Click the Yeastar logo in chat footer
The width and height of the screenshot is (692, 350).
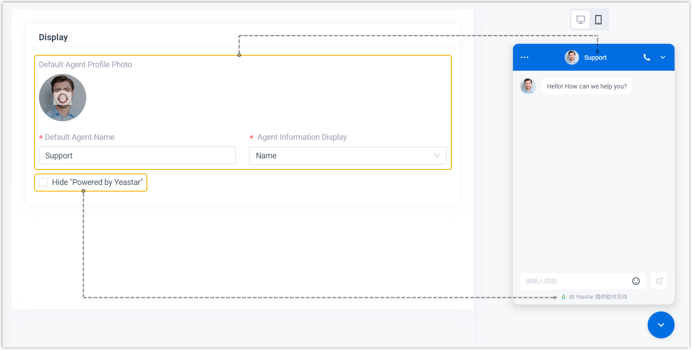pos(563,297)
